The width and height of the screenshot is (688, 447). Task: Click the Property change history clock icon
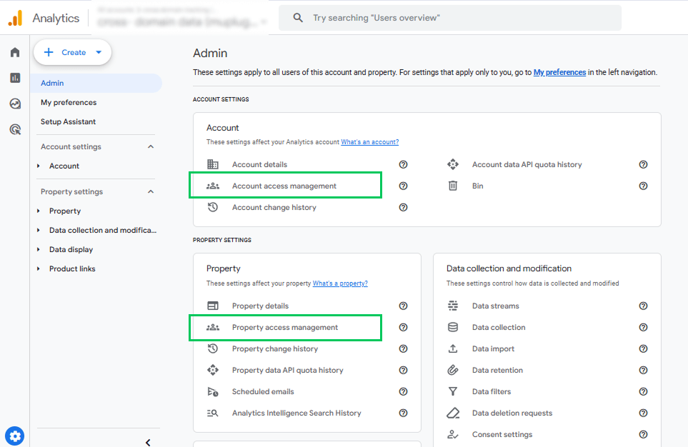pos(213,348)
